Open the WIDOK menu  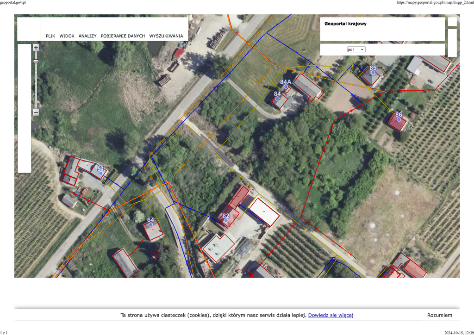pyautogui.click(x=67, y=36)
